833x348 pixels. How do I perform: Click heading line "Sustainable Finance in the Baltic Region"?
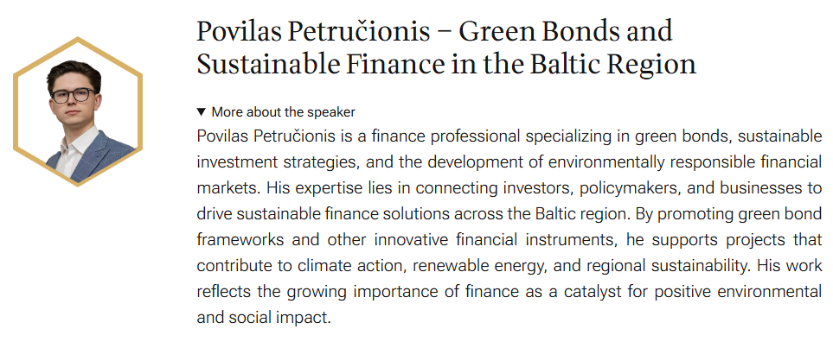coord(446,65)
